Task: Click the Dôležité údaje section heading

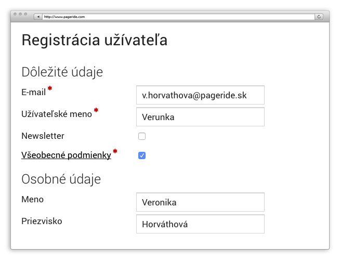Action: click(x=62, y=72)
